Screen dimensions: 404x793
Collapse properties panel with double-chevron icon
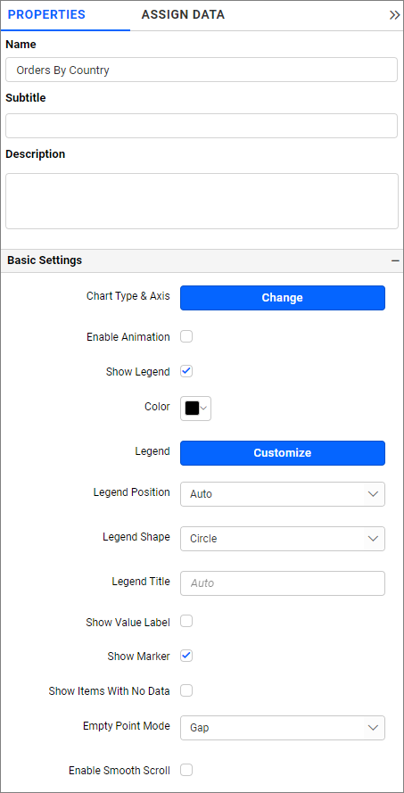pyautogui.click(x=394, y=15)
